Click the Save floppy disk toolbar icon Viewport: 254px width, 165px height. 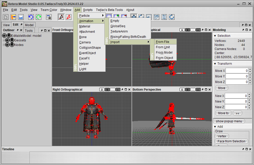(x=21, y=17)
